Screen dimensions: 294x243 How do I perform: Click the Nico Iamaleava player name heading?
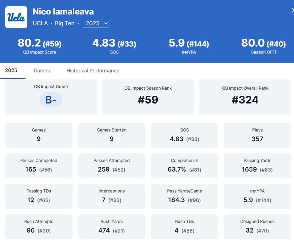coord(63,12)
